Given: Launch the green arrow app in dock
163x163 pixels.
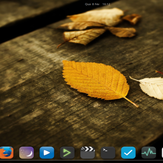Looking at the screenshot, I should tap(67, 153).
